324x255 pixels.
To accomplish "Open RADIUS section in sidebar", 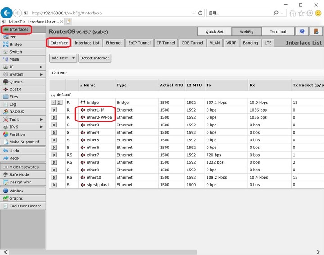I will coord(23,112).
